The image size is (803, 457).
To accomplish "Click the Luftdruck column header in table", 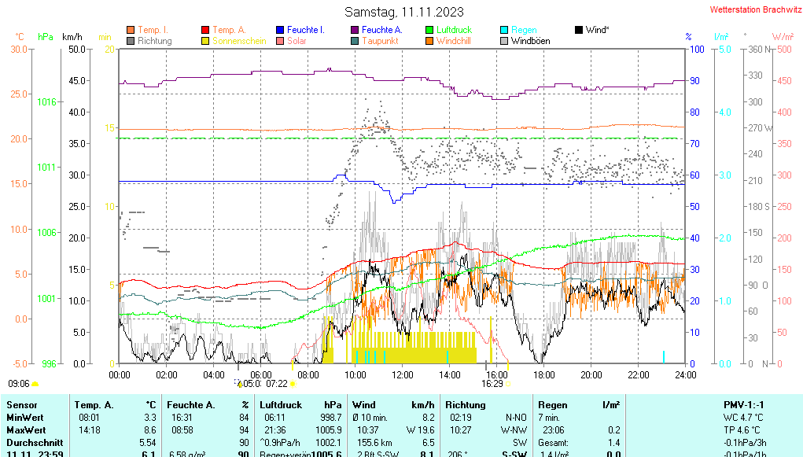I will pos(276,404).
